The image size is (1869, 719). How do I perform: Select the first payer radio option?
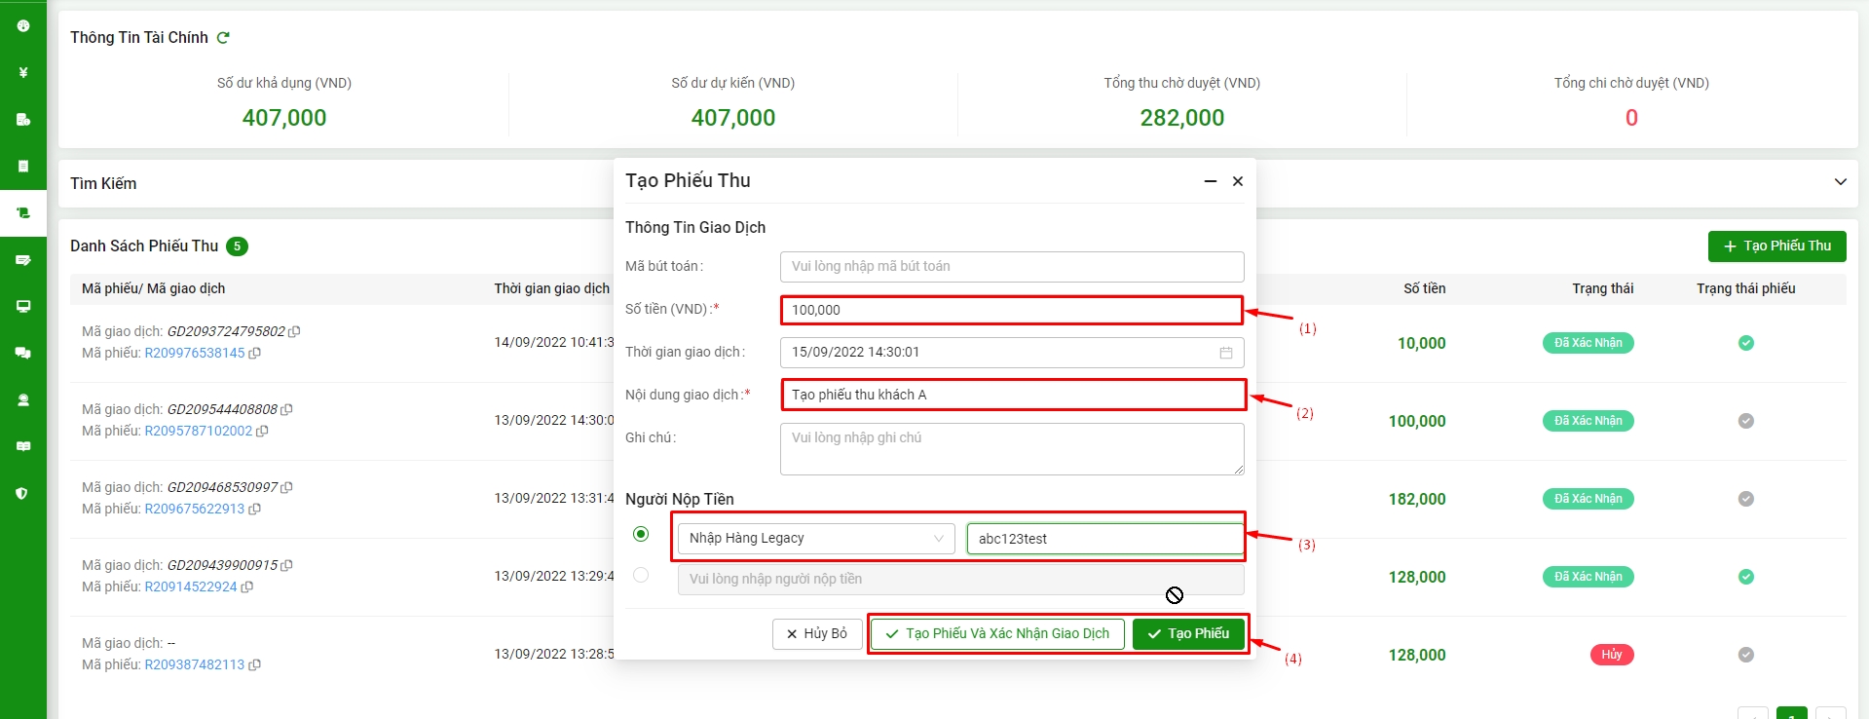point(641,534)
